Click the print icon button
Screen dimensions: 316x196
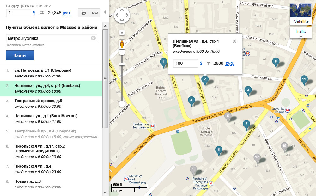pyautogui.click(x=83, y=13)
